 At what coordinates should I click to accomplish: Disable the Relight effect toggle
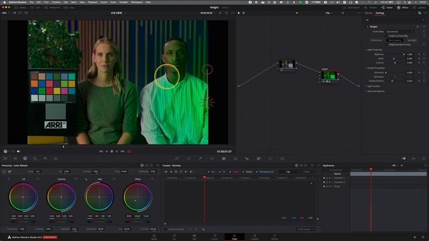pyautogui.click(x=367, y=27)
